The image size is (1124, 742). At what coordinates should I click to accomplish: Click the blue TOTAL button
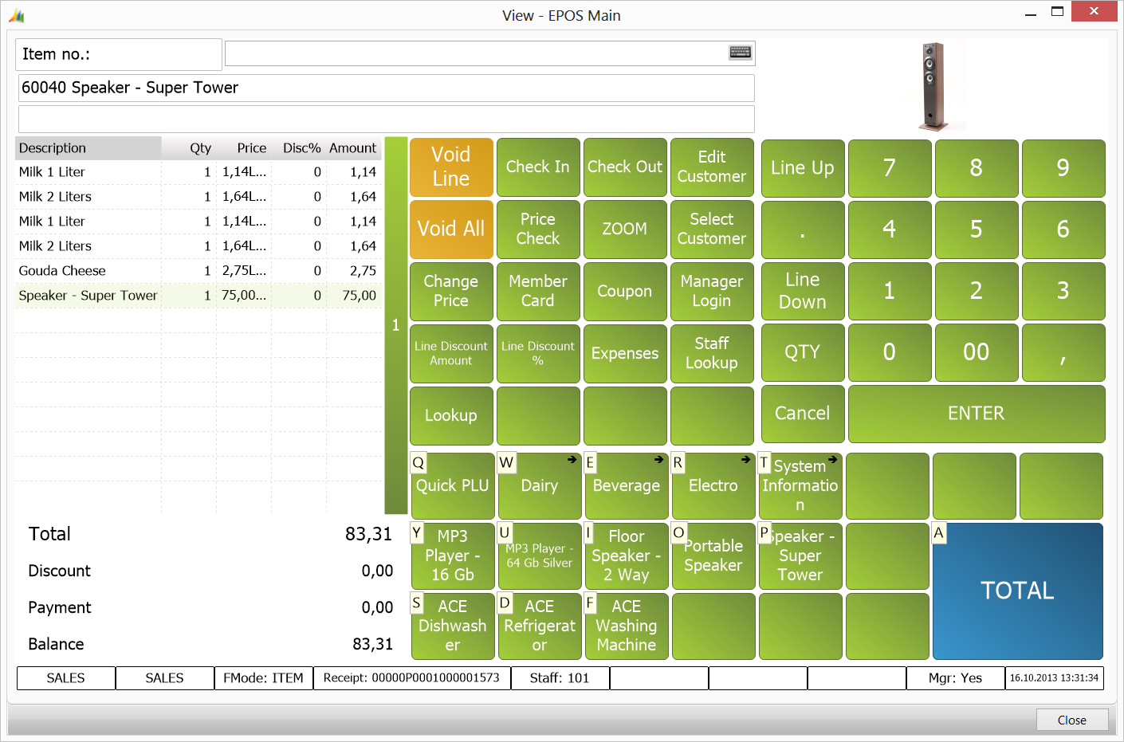(x=1018, y=591)
